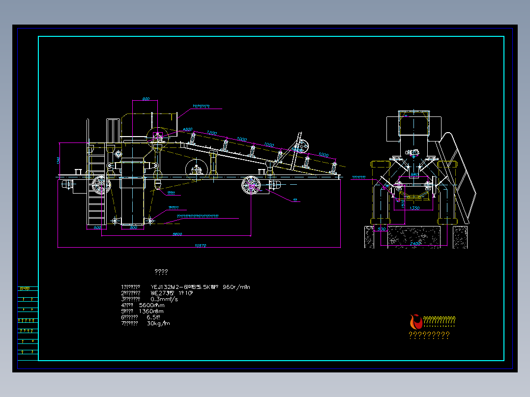Click the YEJ132M2-6 motor specification line
Viewport: 530px width, 397px height.
click(185, 287)
